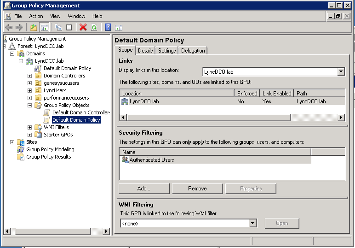
Task: Expand the Sites node
Action: point(12,142)
